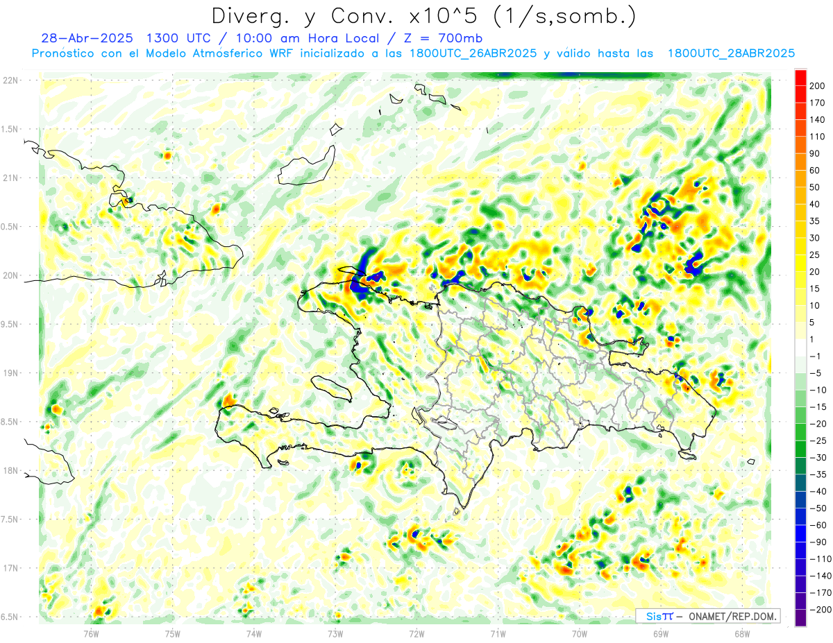
Task: Click the '20' colorbar value
Action: pos(814,271)
